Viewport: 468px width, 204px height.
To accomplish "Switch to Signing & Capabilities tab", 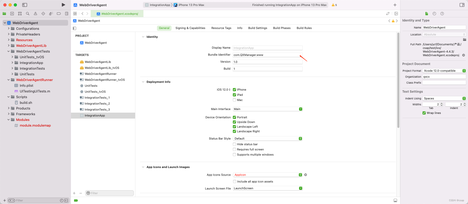I will (x=190, y=28).
